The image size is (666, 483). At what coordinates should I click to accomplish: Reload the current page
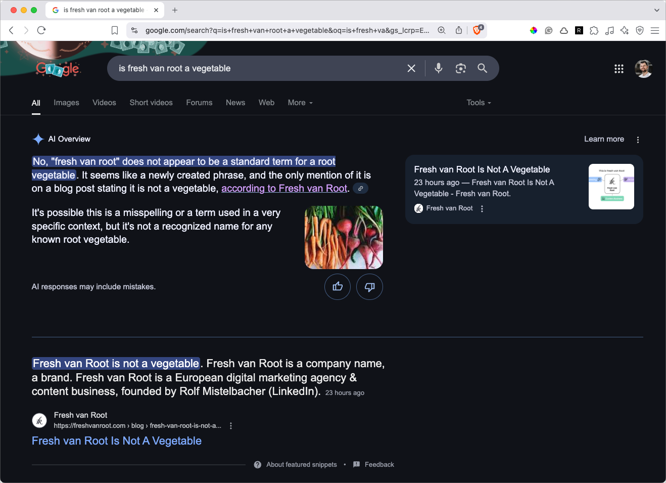click(41, 30)
